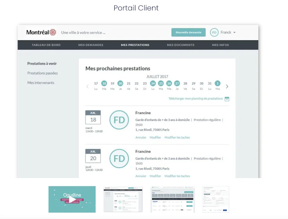This screenshot has width=288, height=219.
Task: Click the Montréal rosette logo
Action: [53, 32]
